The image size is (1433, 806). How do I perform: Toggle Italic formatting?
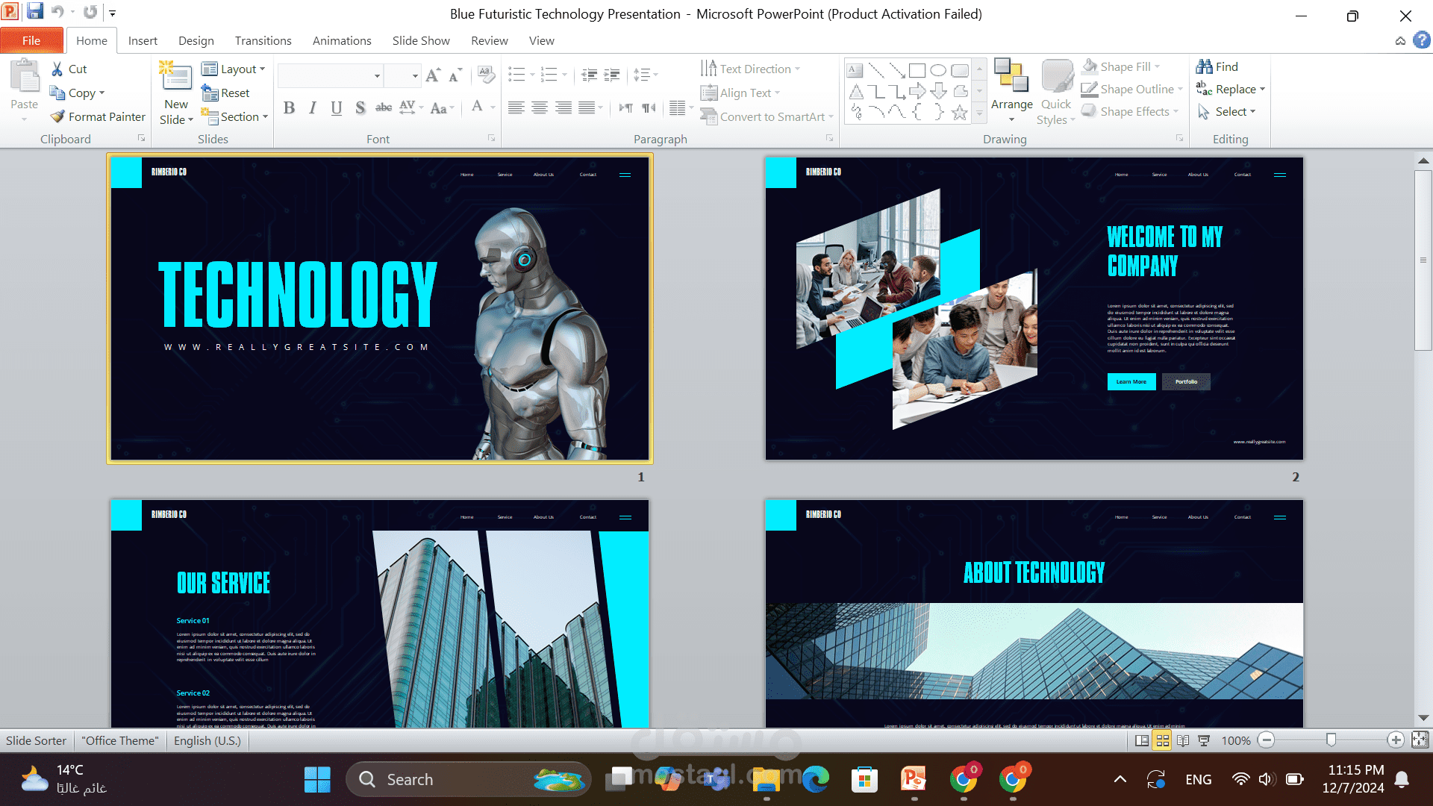pos(313,108)
